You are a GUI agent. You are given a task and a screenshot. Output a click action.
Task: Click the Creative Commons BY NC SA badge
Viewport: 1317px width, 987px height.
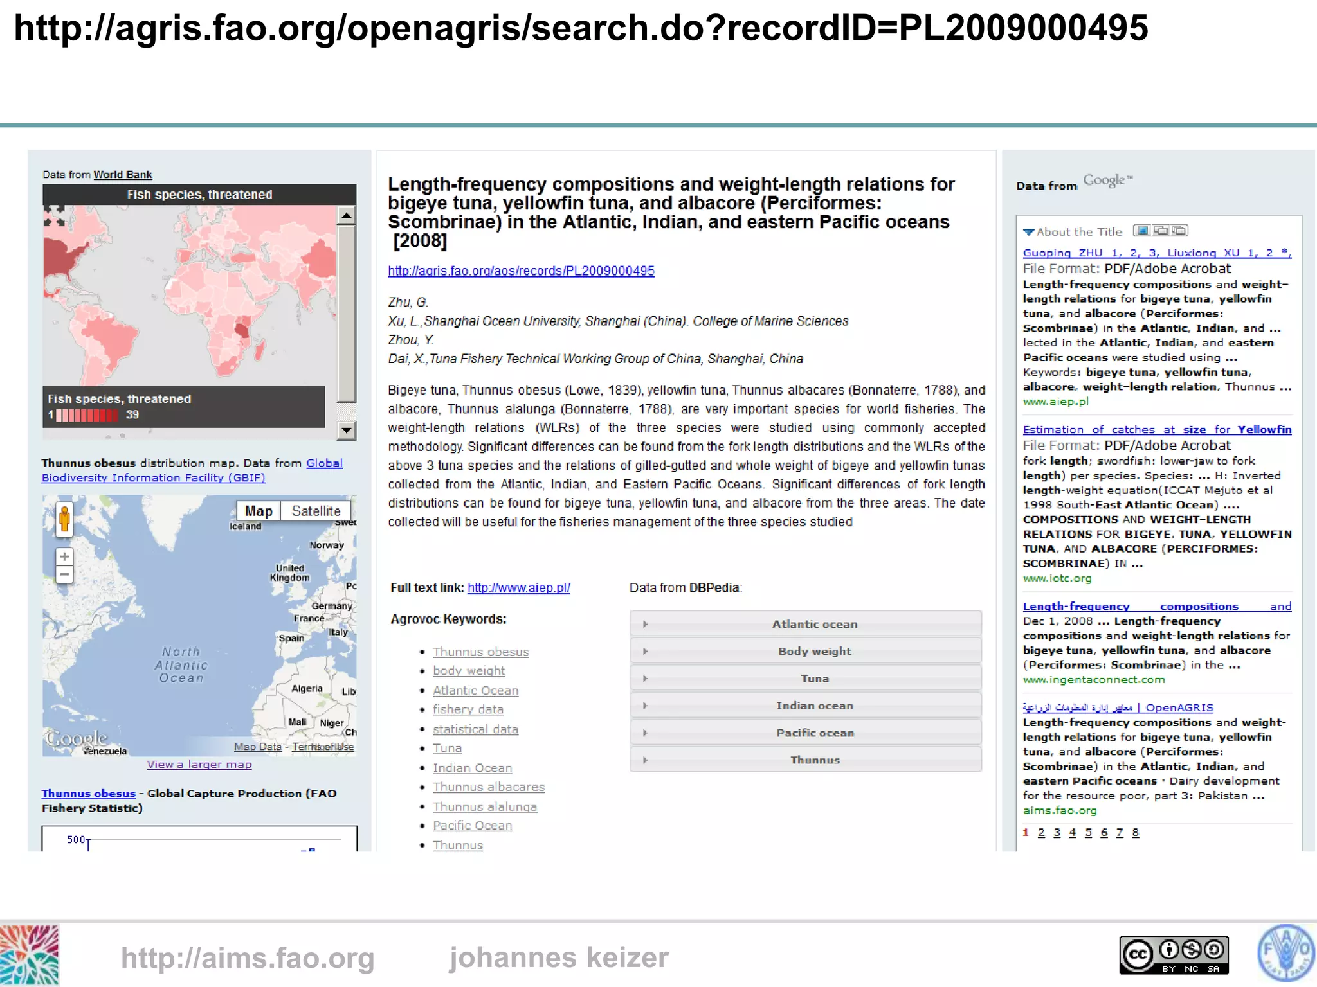[1174, 955]
